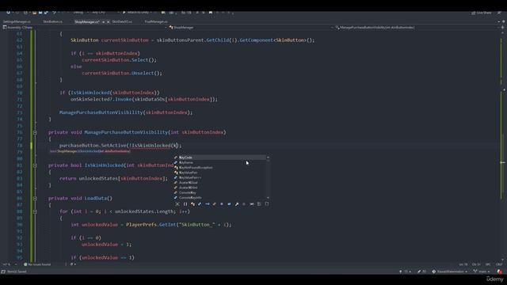Click the Save All toolbar icon
The image size is (507, 285).
click(x=46, y=13)
